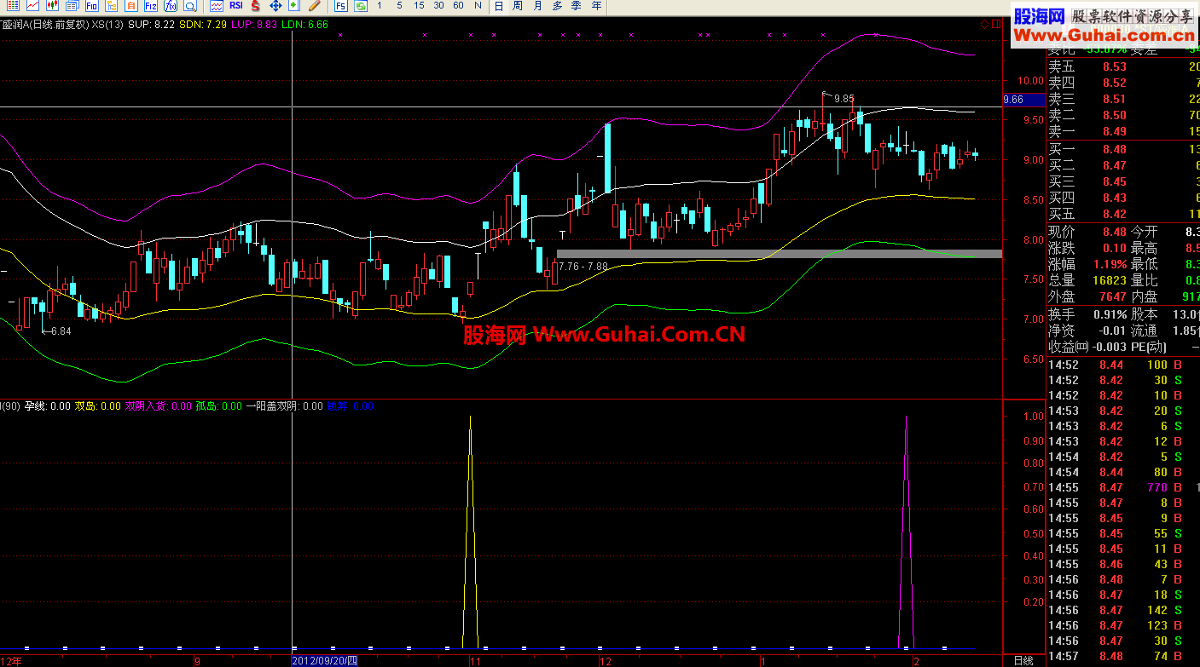Click the F10 company info icon
The height and width of the screenshot is (667, 1200).
pyautogui.click(x=91, y=6)
